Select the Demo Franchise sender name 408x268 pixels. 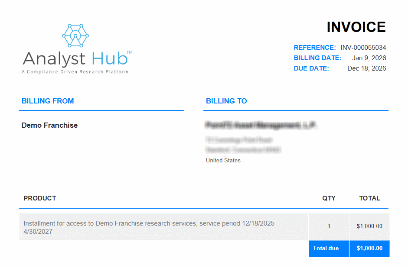[x=49, y=125]
